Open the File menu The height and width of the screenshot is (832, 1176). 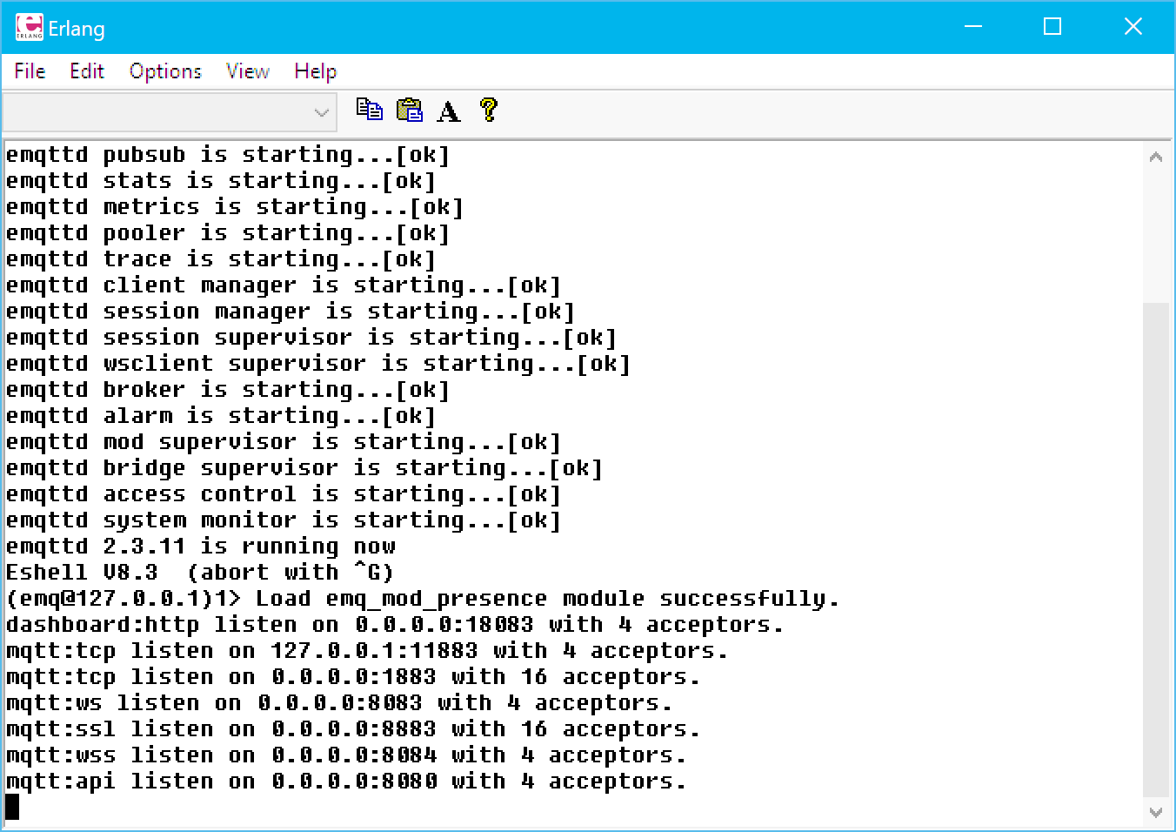tap(30, 71)
